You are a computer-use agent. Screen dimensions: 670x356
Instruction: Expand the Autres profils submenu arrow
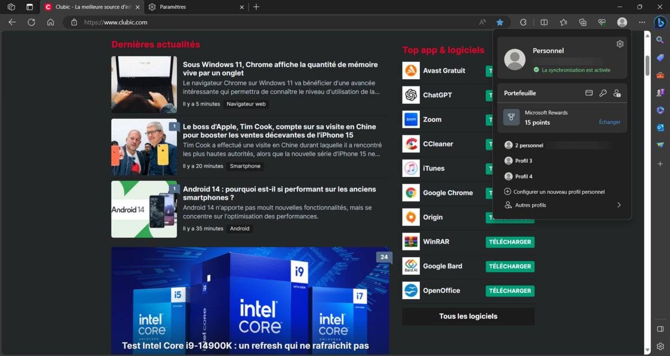pyautogui.click(x=619, y=205)
